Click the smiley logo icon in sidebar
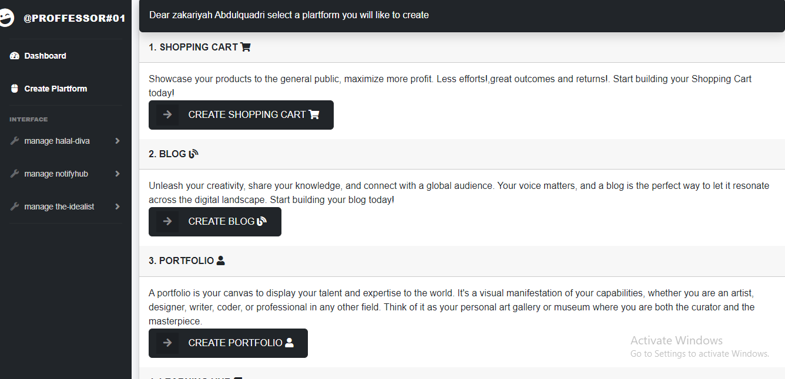Image resolution: width=785 pixels, height=379 pixels. coord(6,18)
